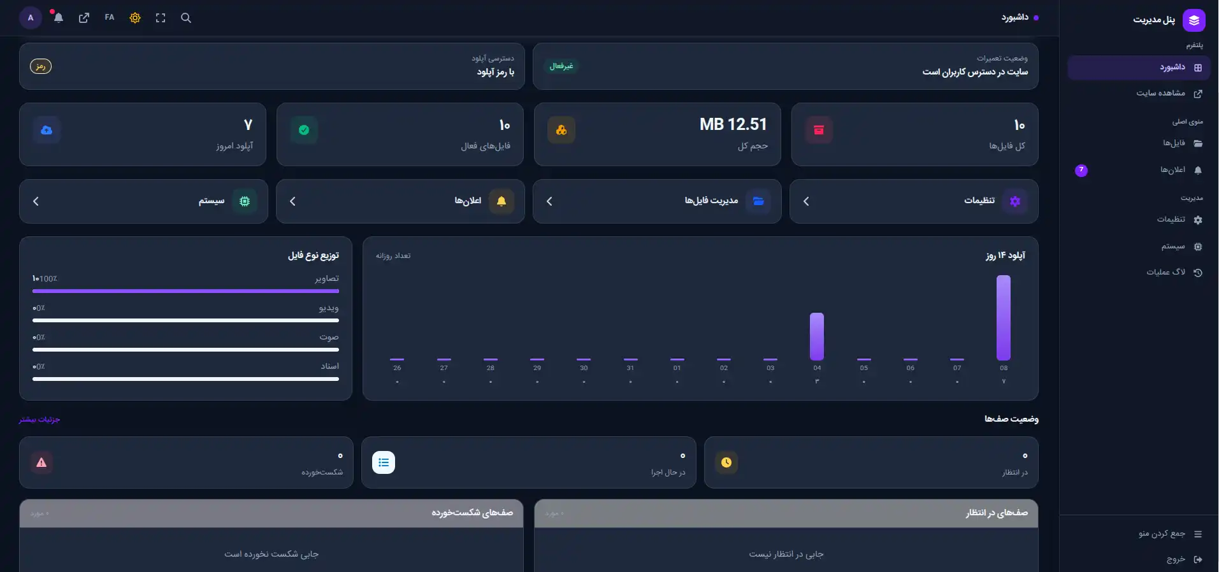
Task: Click the list icon in در حال اجرا card
Action: coord(384,462)
